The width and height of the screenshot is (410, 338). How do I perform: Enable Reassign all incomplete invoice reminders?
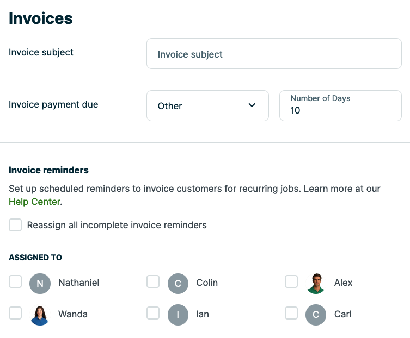point(15,225)
